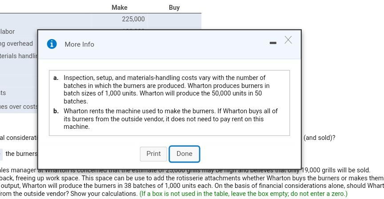Select the 225,000 cell in Make column

point(120,19)
